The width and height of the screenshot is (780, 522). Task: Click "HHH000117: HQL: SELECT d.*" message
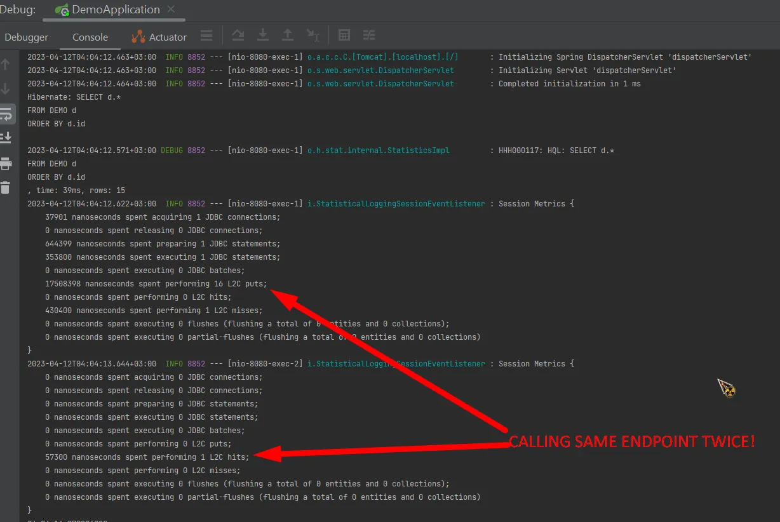pyautogui.click(x=556, y=151)
